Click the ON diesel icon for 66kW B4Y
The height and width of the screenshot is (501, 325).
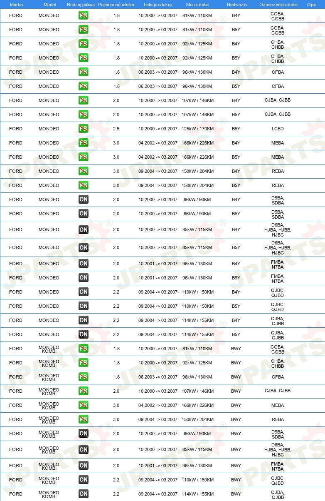tap(84, 199)
